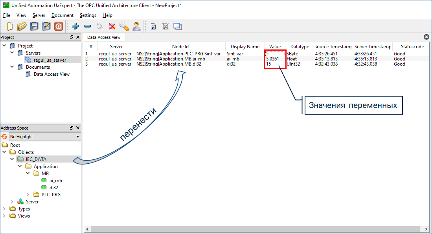Sort by the Display Name column header
The width and height of the screenshot is (432, 234).
(x=245, y=46)
